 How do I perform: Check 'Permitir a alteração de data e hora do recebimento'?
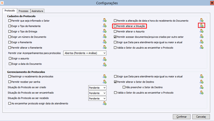click(115, 21)
